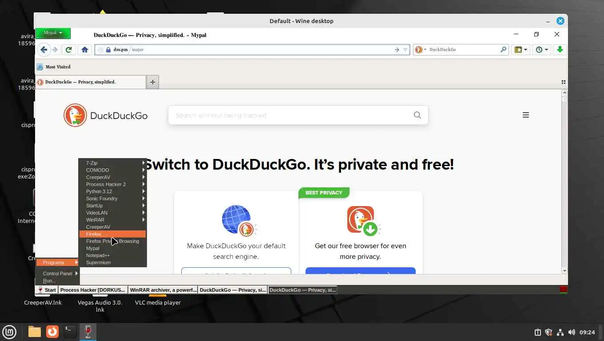Screen dimensions: 604x341
Task: Go back using the Mypal back arrow
Action: pyautogui.click(x=44, y=50)
